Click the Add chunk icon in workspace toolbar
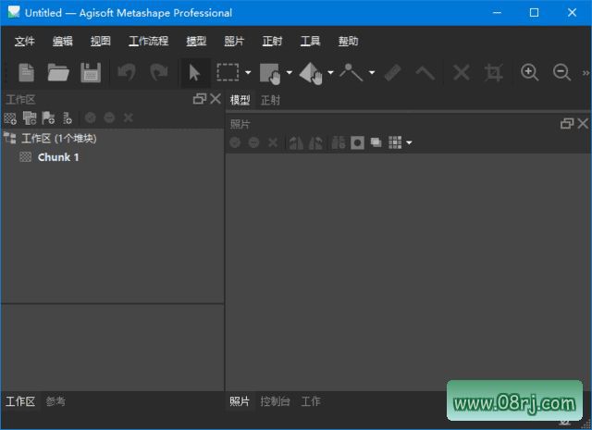Screen dimensions: 592x430 click(x=10, y=118)
